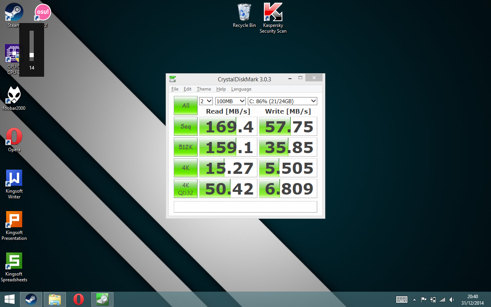491x307 pixels.
Task: Open the Theme menu
Action: tap(204, 89)
